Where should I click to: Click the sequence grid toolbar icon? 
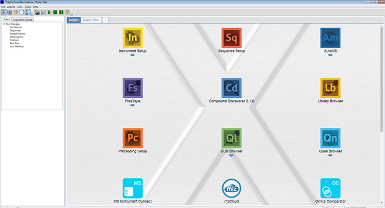pos(43,12)
